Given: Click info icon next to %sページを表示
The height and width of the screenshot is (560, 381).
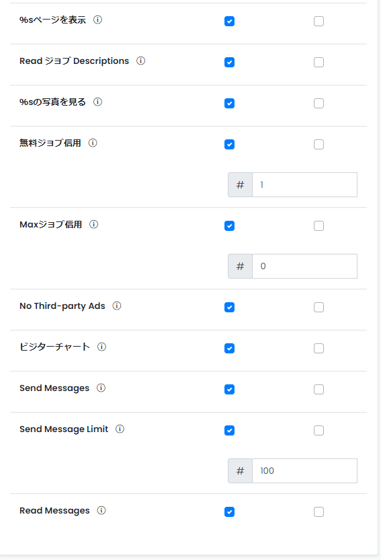Looking at the screenshot, I should click(97, 20).
